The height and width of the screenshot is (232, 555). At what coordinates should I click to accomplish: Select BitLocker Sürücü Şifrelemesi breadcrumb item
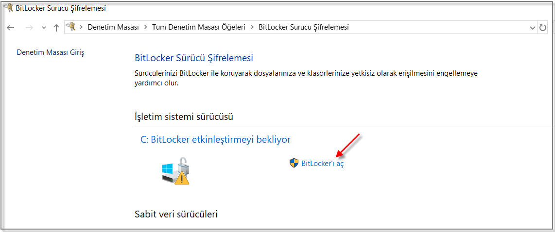[303, 27]
